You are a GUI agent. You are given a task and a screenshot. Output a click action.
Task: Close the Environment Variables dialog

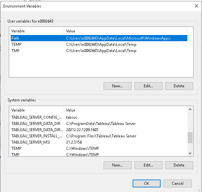click(196, 6)
